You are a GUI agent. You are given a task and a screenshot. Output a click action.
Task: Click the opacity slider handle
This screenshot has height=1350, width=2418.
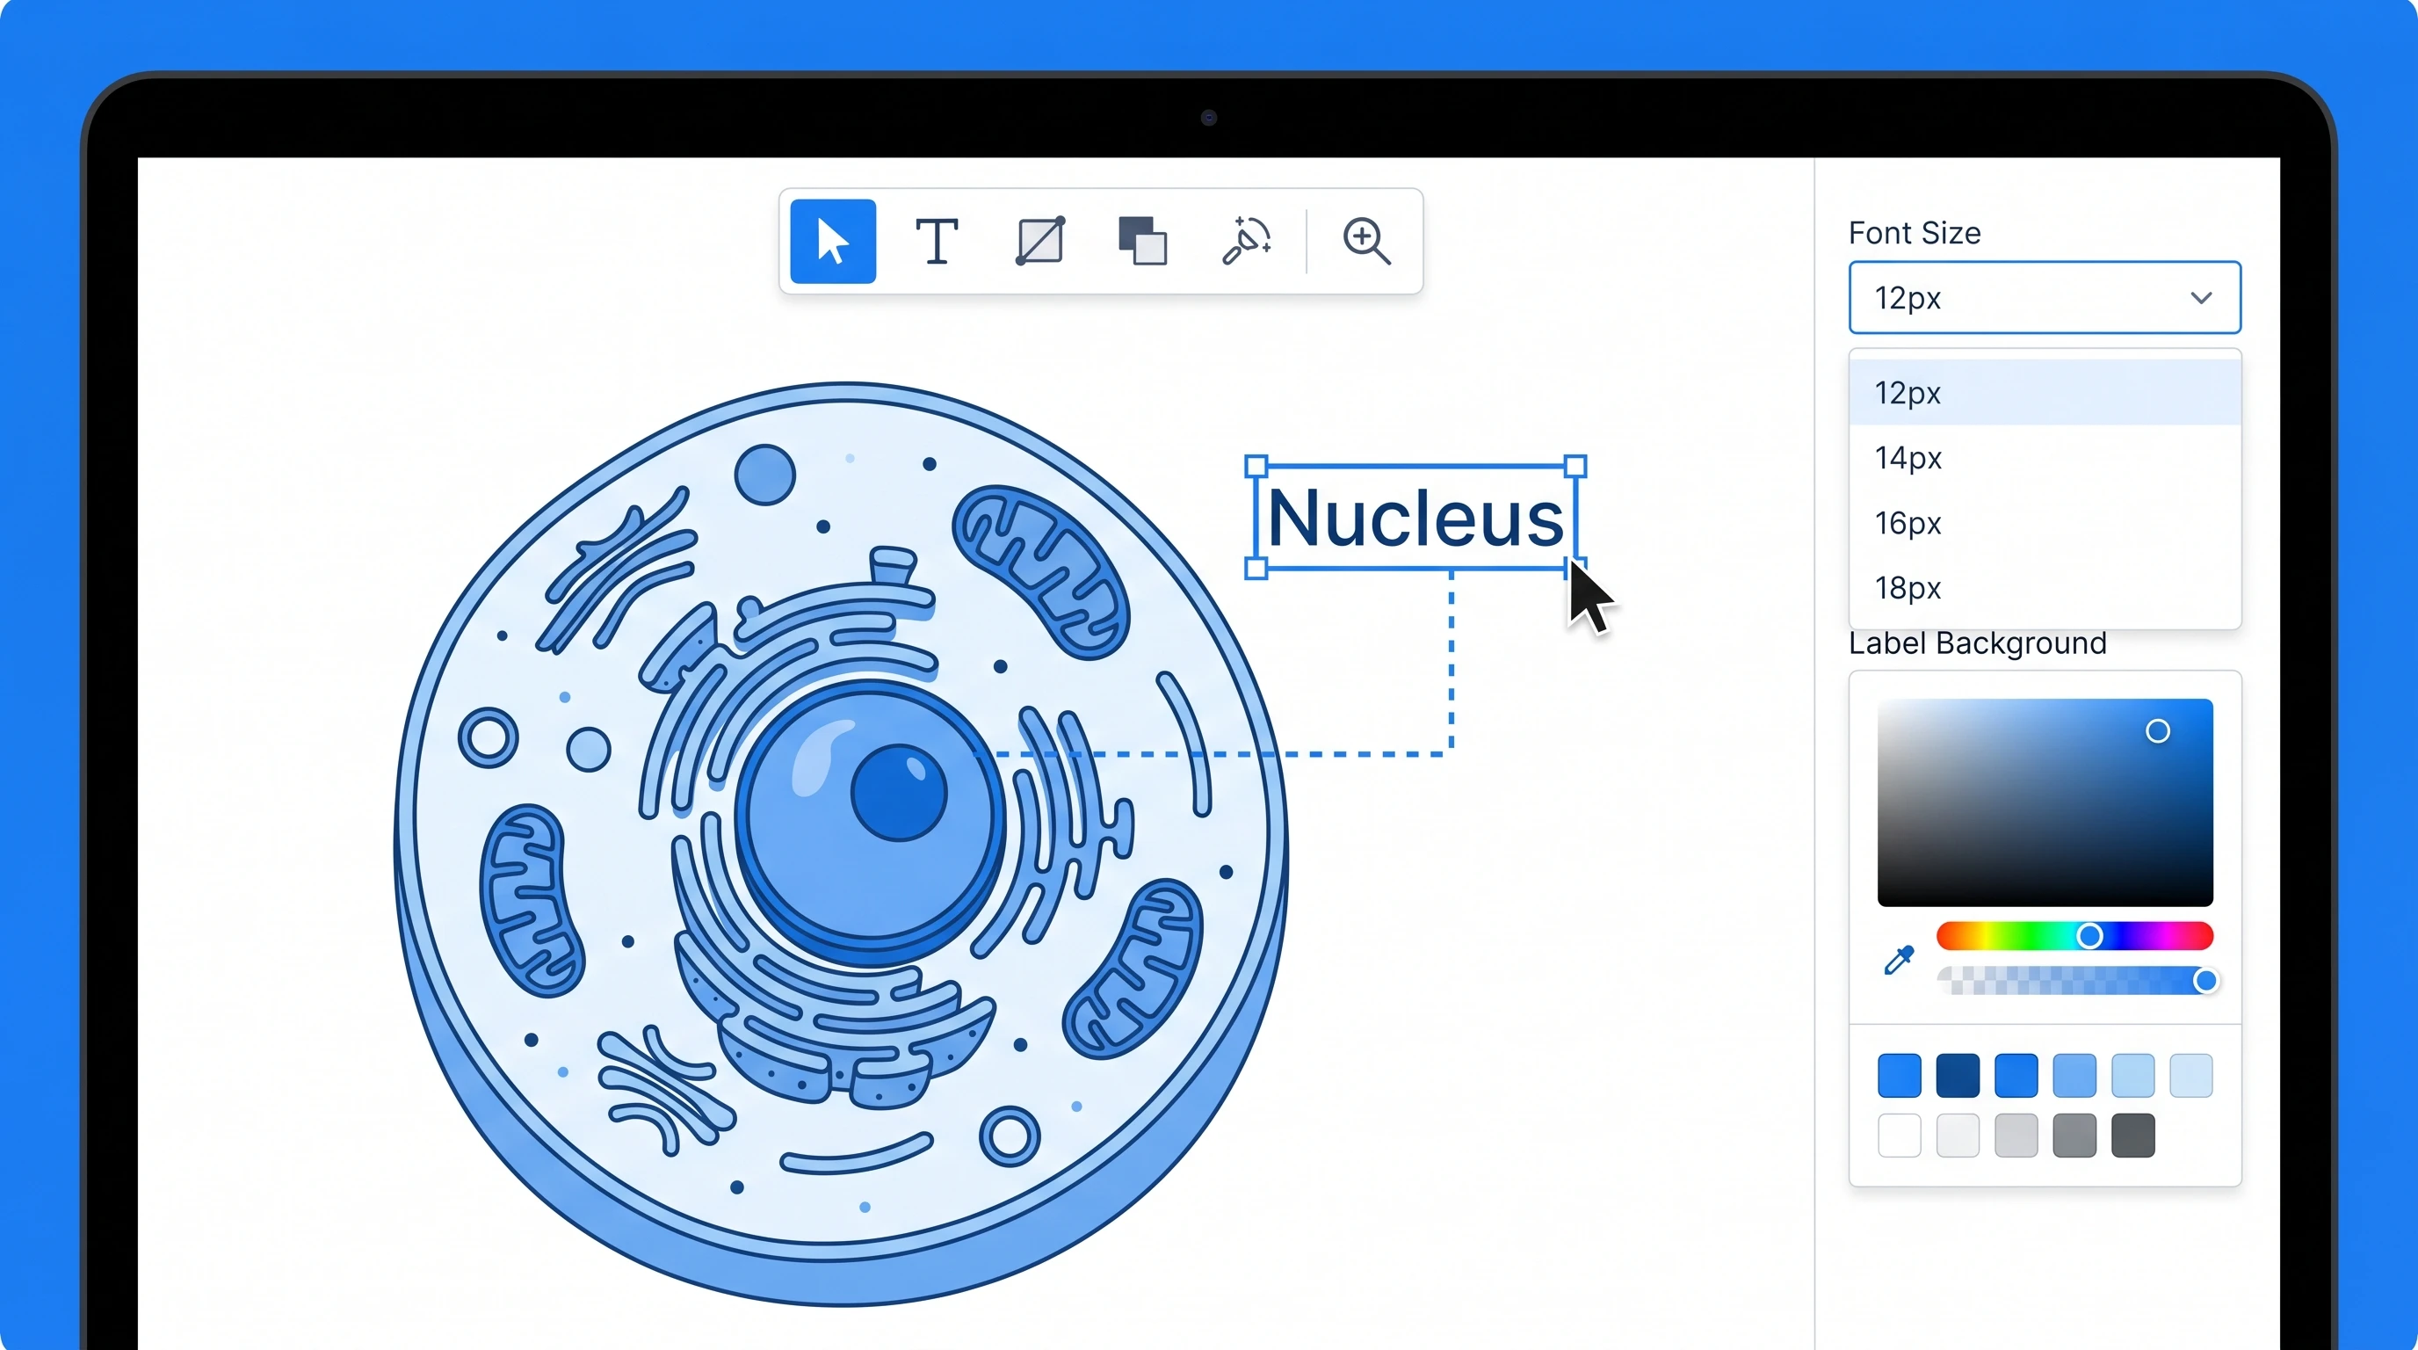2206,981
